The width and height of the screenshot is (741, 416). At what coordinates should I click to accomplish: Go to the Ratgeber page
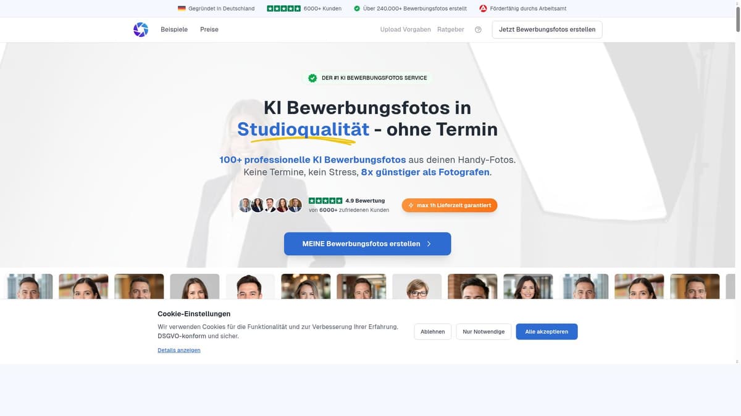451,30
